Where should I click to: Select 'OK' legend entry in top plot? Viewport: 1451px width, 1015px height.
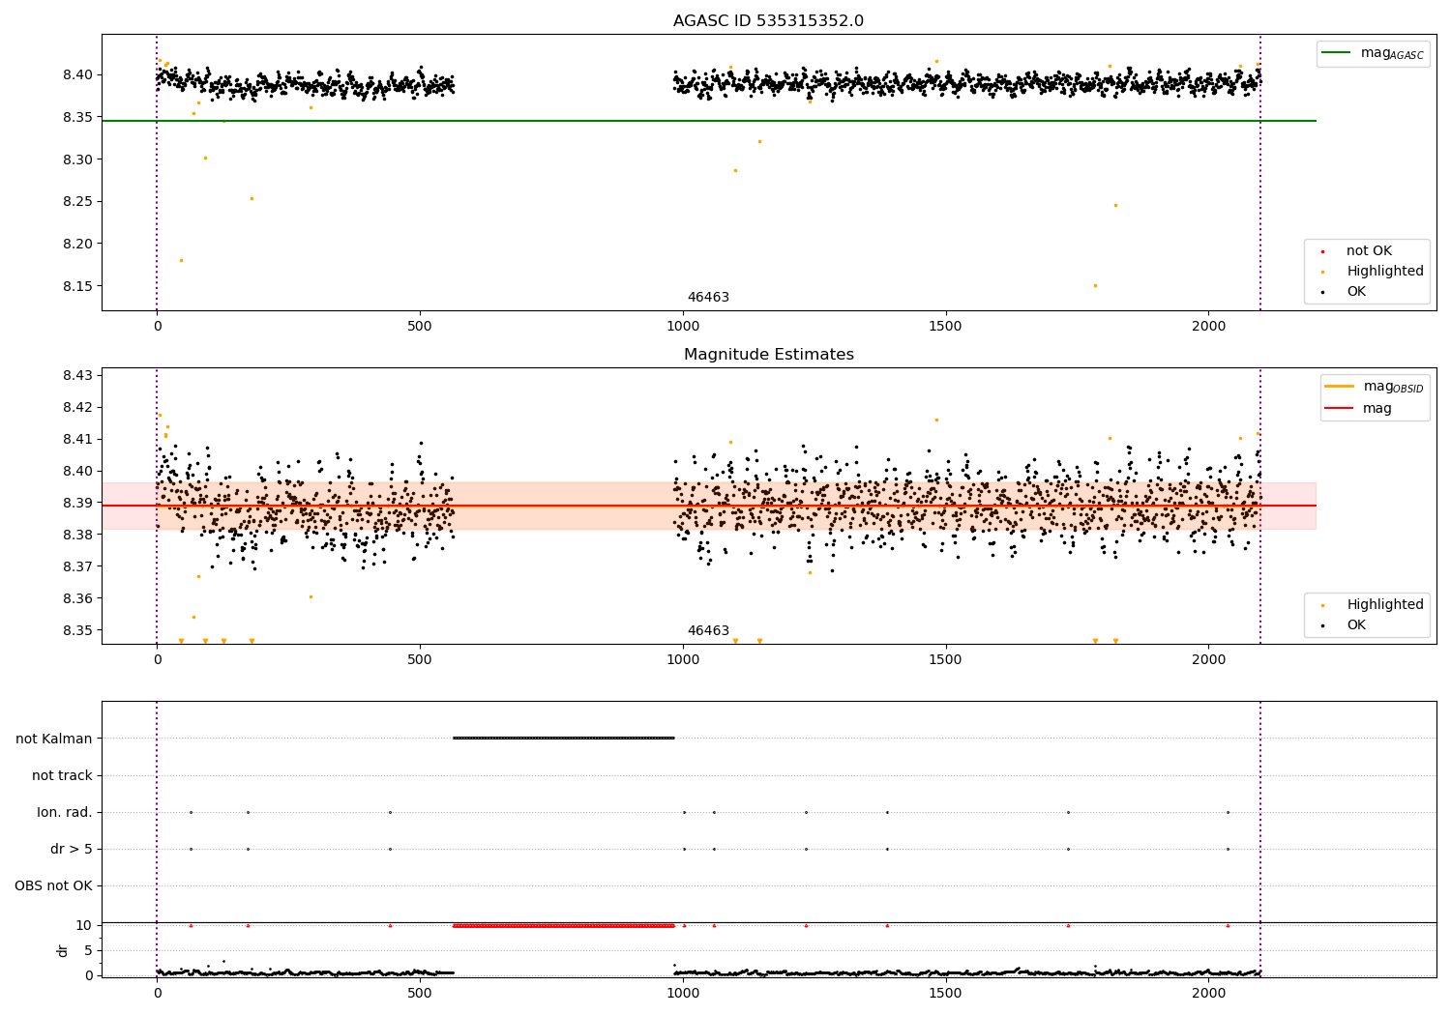(1356, 292)
